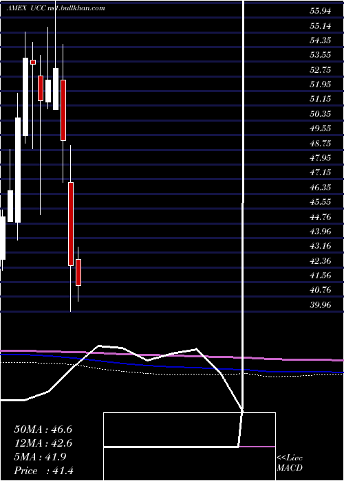Image resolution: width=344 pixels, height=481 pixels.
Task: Click the 12MA : 42.6 reading
Action: [43, 443]
